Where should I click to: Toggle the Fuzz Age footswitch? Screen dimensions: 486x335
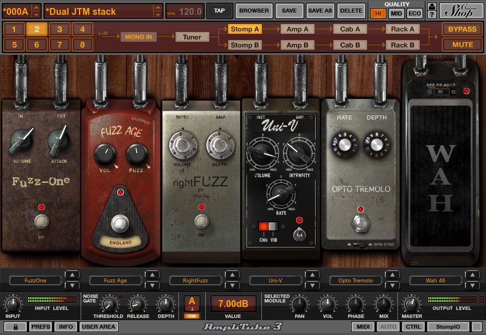(x=120, y=223)
